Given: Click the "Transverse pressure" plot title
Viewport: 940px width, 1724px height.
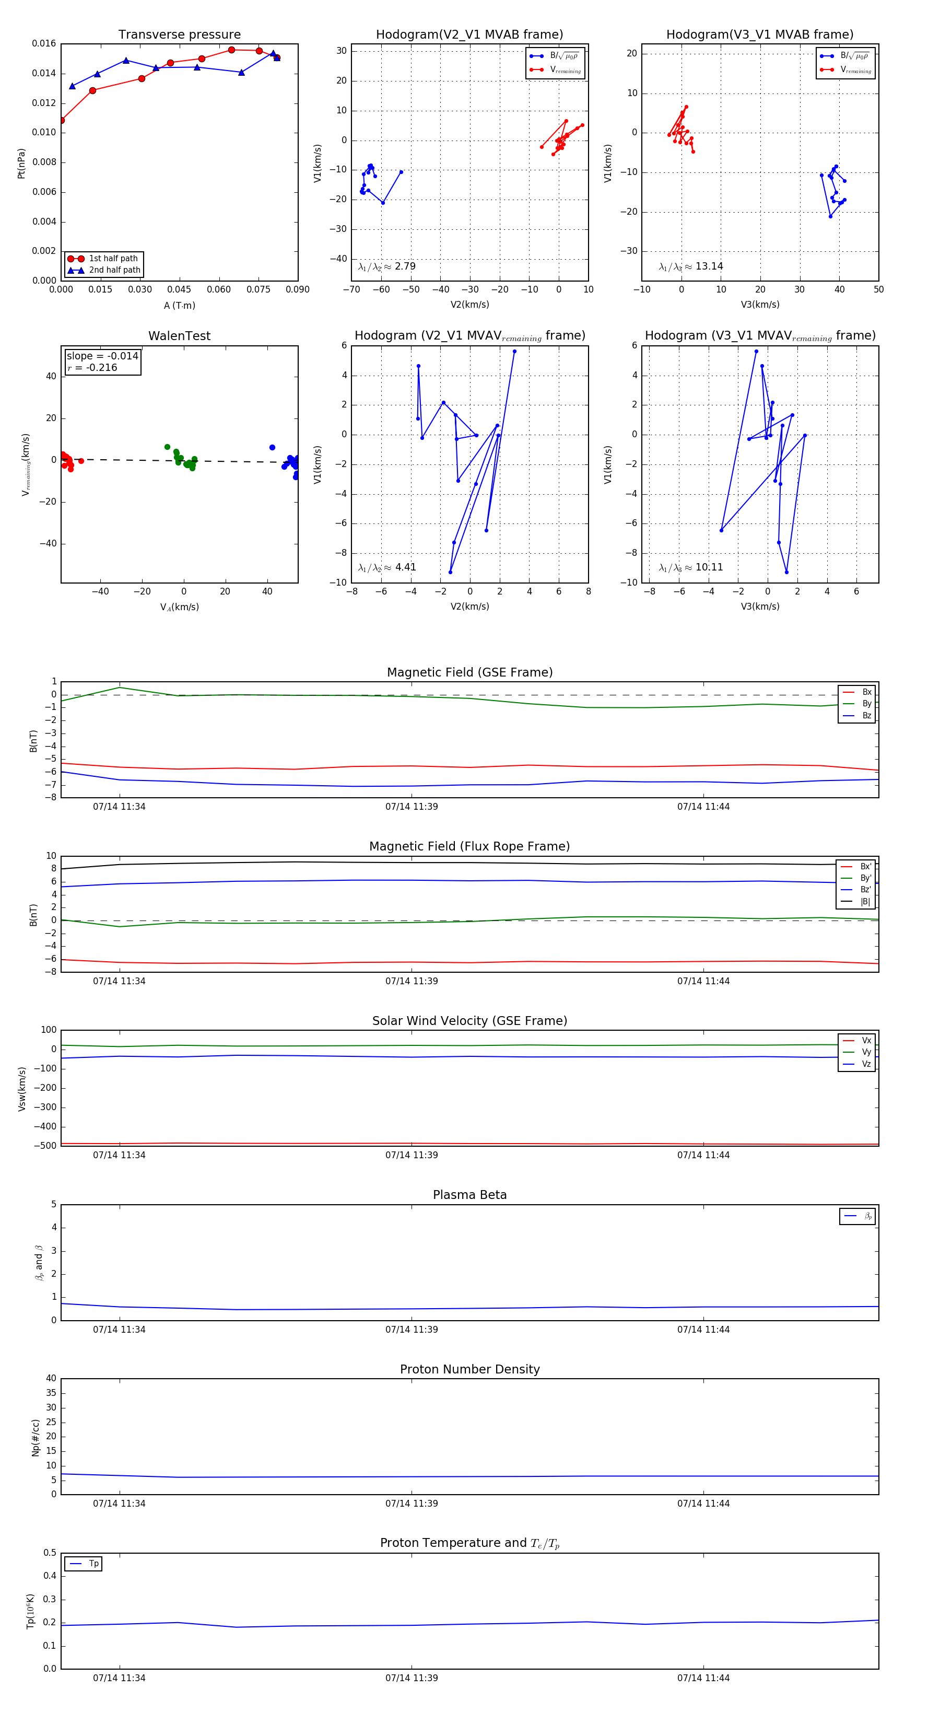Looking at the screenshot, I should coord(179,35).
